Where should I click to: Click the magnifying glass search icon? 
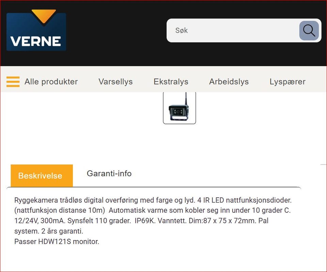click(x=309, y=30)
